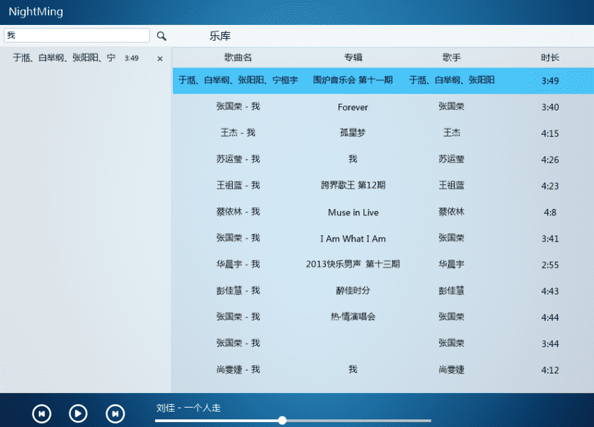Click the previous track icon
594x427 pixels.
tap(42, 413)
